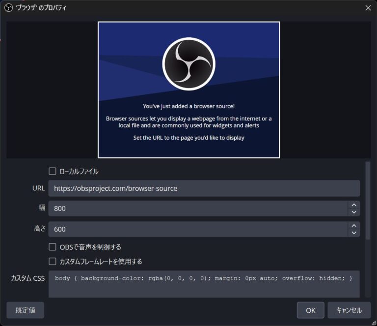Enable the ローカルファイル checkbox

(x=53, y=172)
